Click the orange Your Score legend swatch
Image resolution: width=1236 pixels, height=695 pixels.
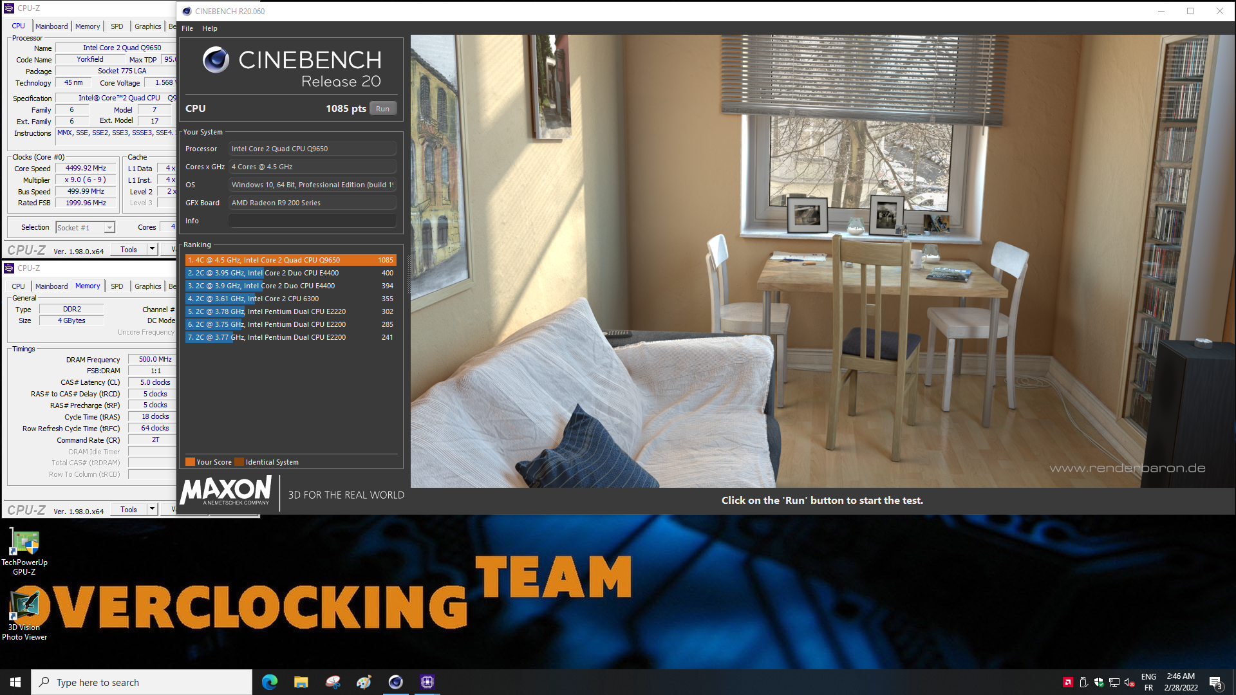tap(190, 462)
